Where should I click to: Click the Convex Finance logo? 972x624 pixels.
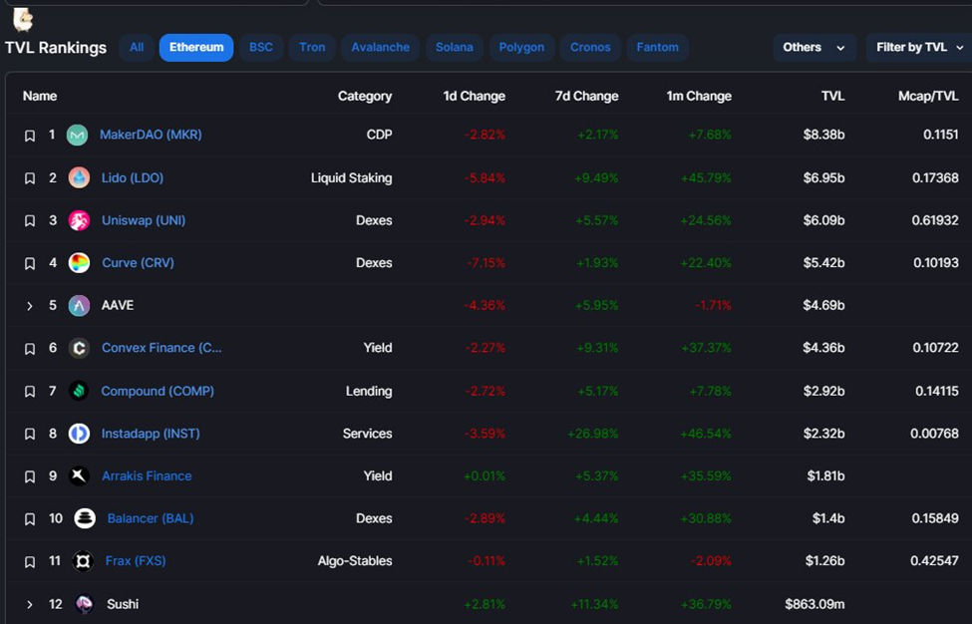pos(79,348)
